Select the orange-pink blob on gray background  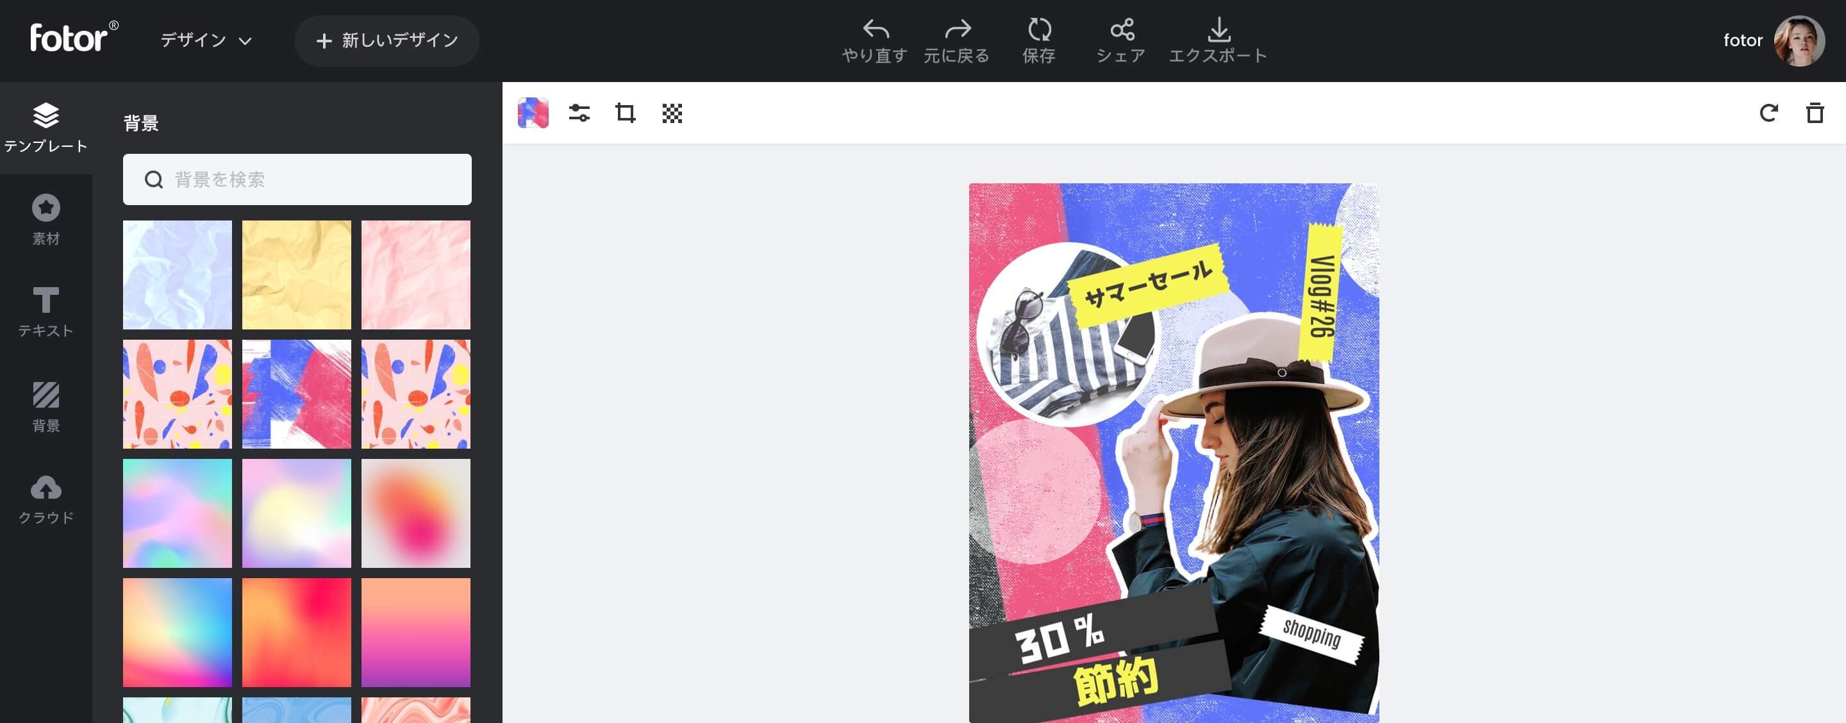415,513
